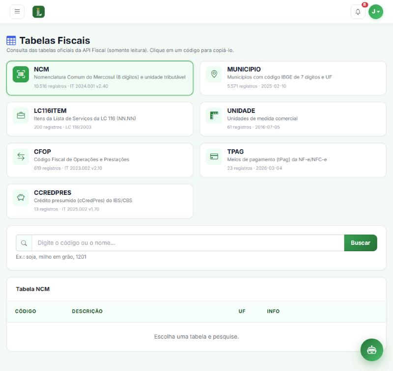Click the LC116ITEM briefcase icon
This screenshot has height=371, width=393.
point(21,115)
